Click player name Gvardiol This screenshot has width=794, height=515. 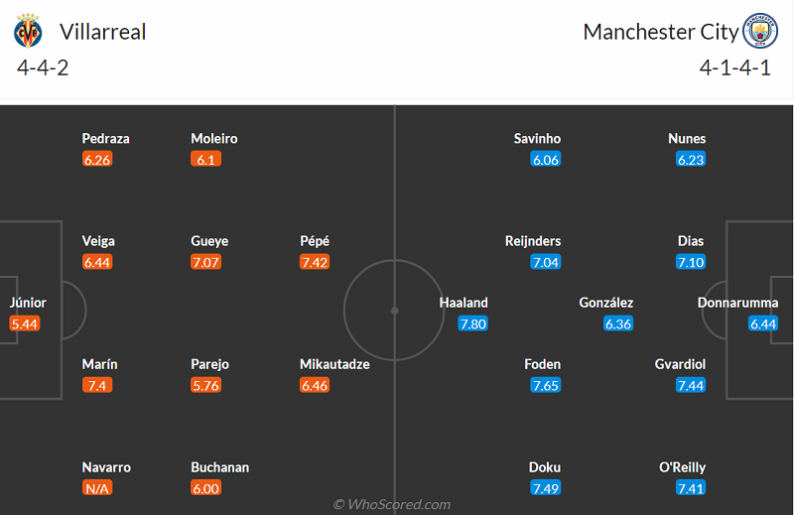680,364
